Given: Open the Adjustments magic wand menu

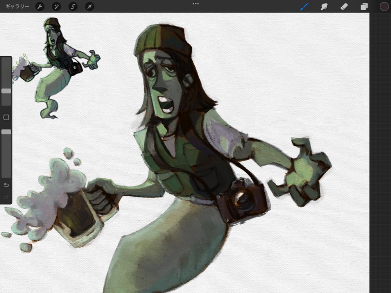Looking at the screenshot, I should pos(56,7).
